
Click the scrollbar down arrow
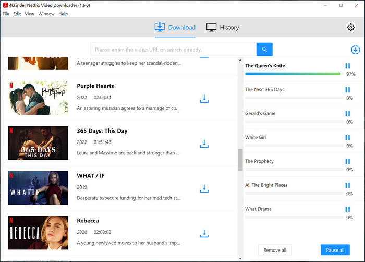(240, 258)
